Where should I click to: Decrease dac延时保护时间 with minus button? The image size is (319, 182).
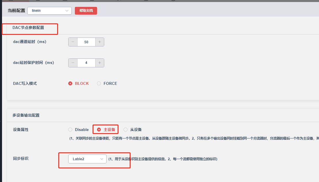coord(73,63)
